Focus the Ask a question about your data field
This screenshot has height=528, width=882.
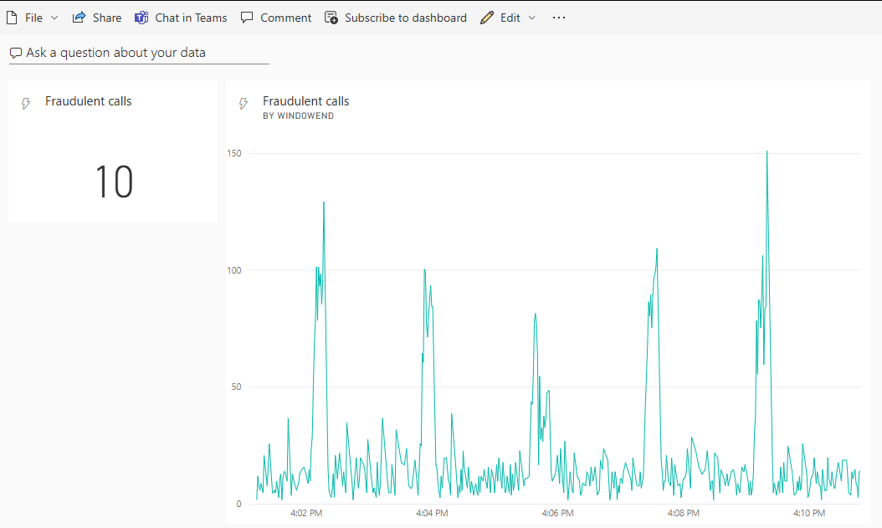click(139, 53)
